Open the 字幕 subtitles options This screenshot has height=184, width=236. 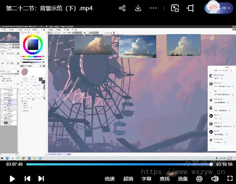(146, 179)
